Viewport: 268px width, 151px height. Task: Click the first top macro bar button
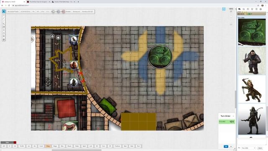coord(13,11)
